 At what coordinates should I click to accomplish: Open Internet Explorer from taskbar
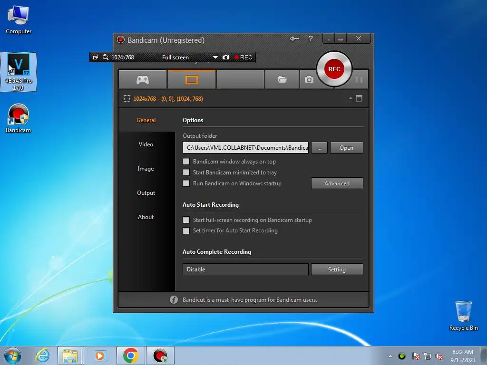pyautogui.click(x=42, y=355)
